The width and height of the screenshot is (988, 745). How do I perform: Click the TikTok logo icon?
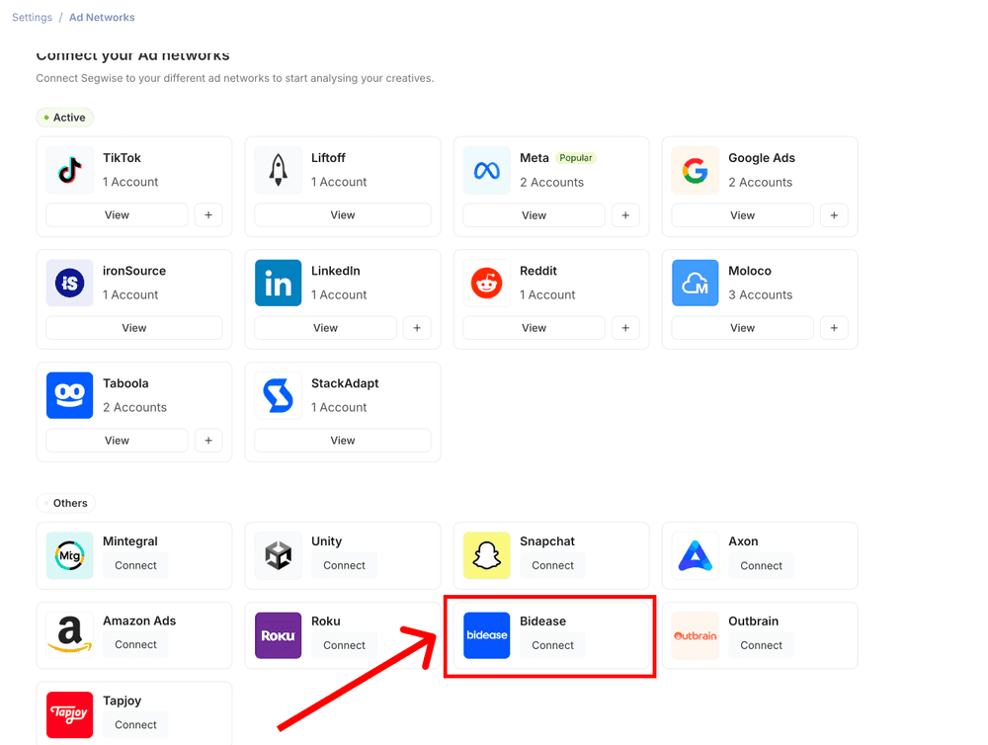point(70,170)
